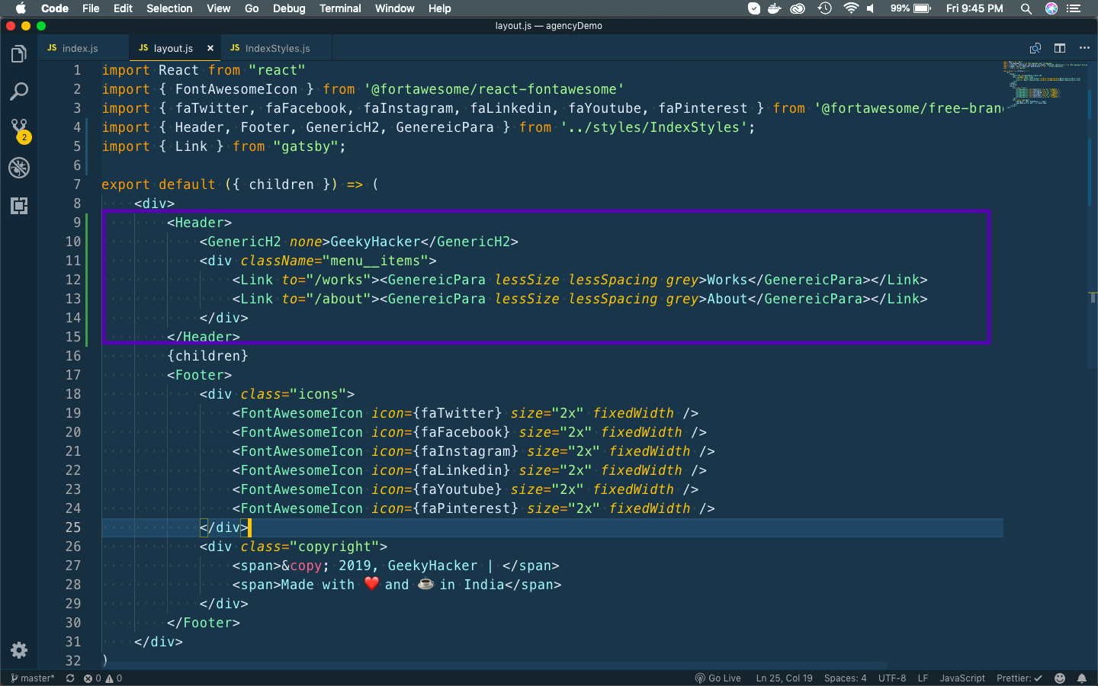1098x686 pixels.
Task: Open the Manage gear in the activity bar
Action: pyautogui.click(x=19, y=650)
